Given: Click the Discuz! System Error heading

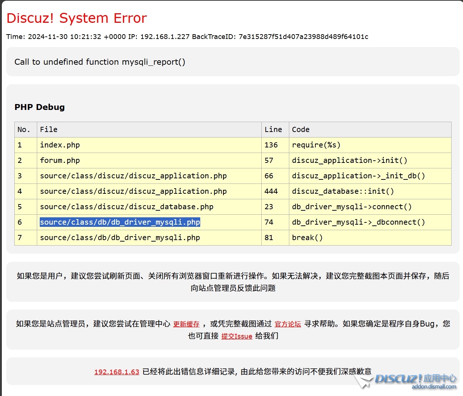Looking at the screenshot, I should point(77,18).
